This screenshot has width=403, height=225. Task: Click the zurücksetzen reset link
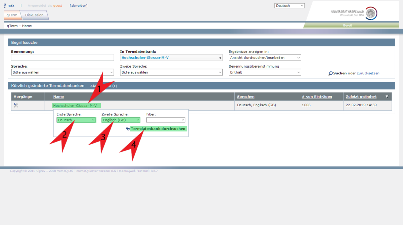pos(368,73)
